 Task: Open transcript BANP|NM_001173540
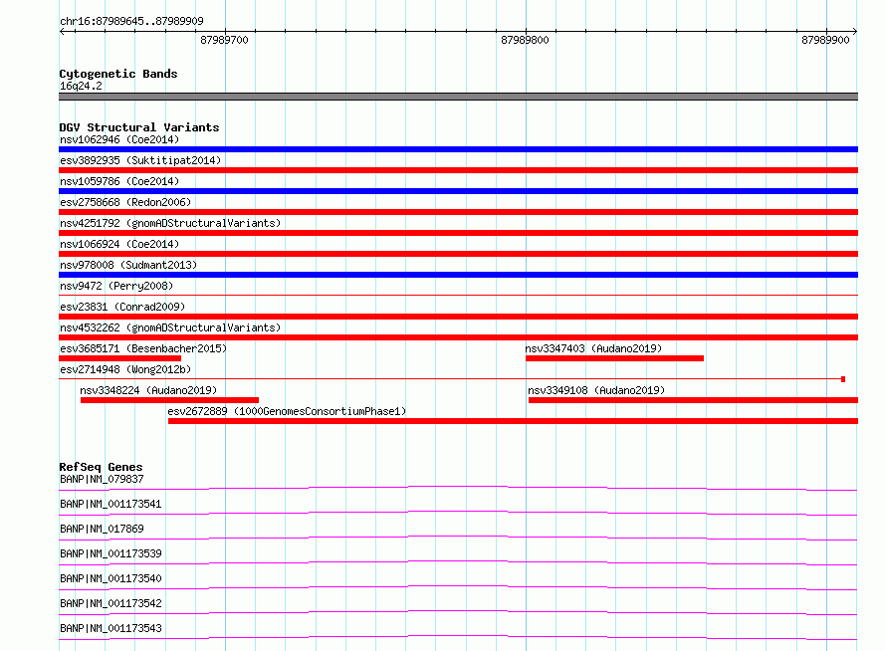click(111, 578)
